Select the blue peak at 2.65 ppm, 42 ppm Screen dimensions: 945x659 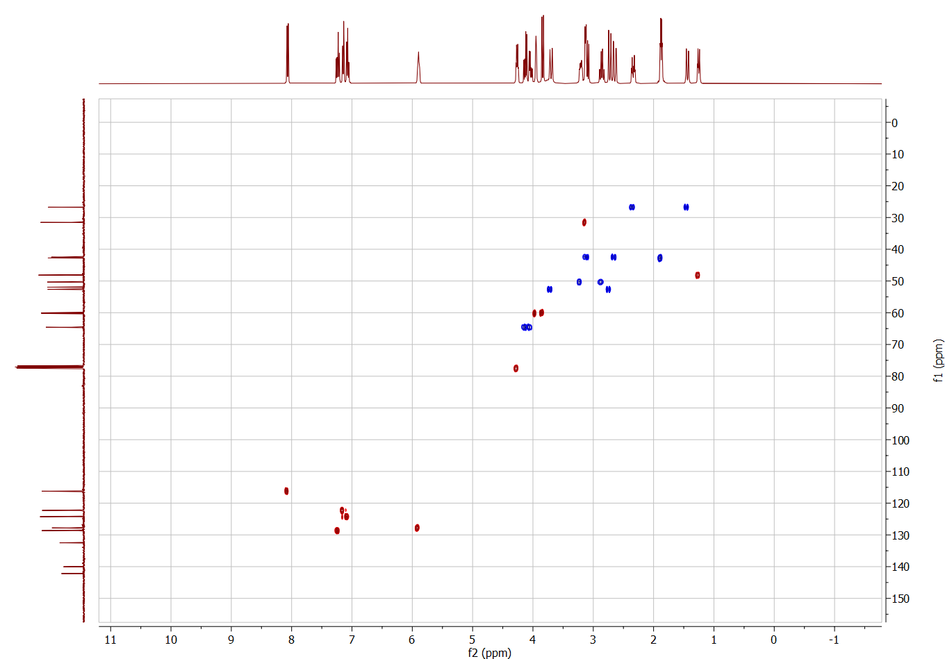(614, 257)
